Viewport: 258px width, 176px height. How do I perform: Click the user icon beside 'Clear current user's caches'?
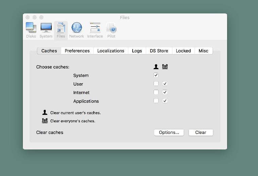(45, 113)
